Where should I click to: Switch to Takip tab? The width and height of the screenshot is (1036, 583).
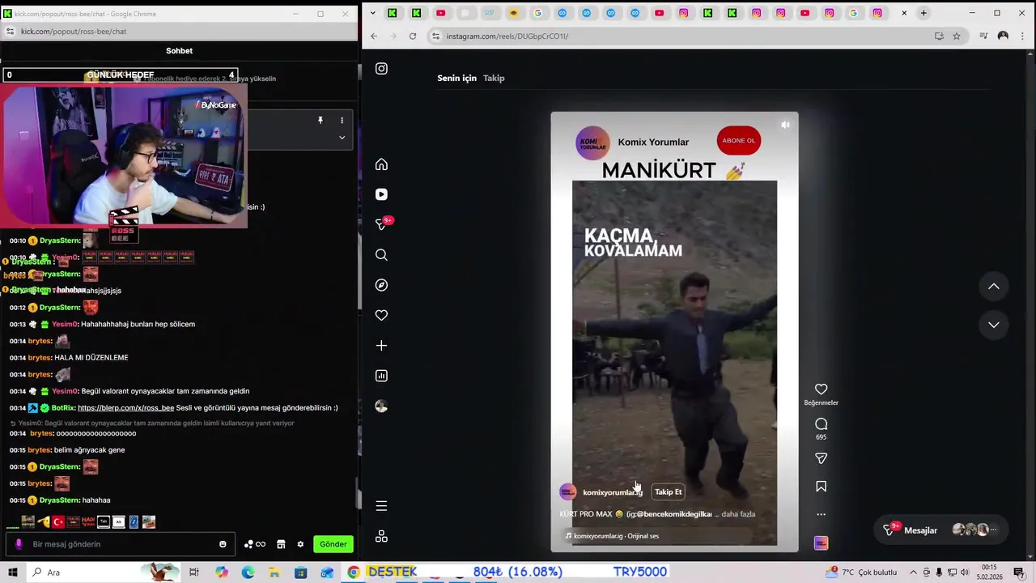tap(494, 78)
